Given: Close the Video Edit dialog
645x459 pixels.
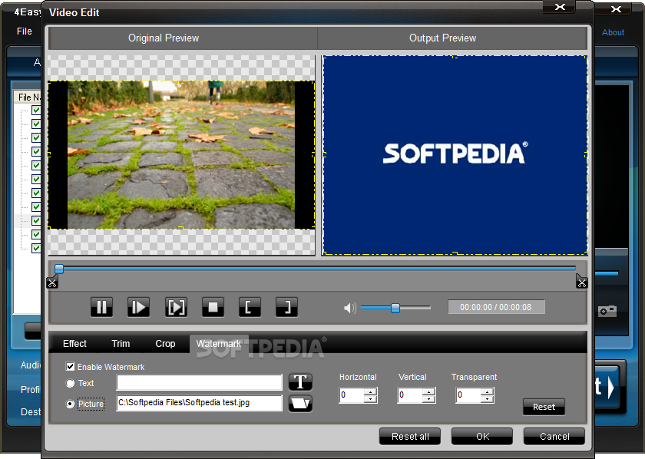Looking at the screenshot, I should coord(560,7).
